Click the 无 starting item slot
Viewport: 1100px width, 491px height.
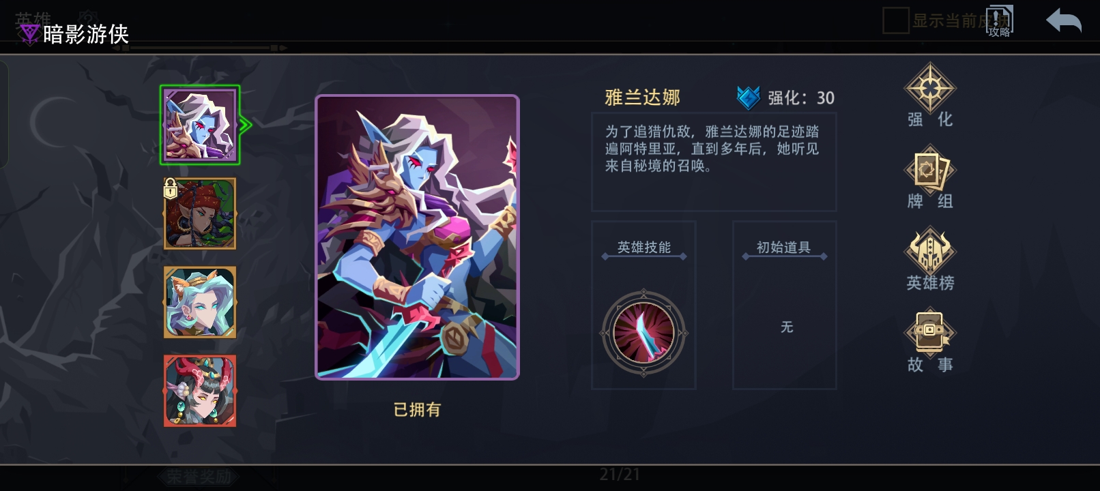785,327
